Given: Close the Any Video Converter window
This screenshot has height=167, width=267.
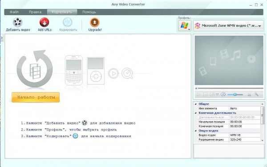Looking at the screenshot, I should (262, 5).
